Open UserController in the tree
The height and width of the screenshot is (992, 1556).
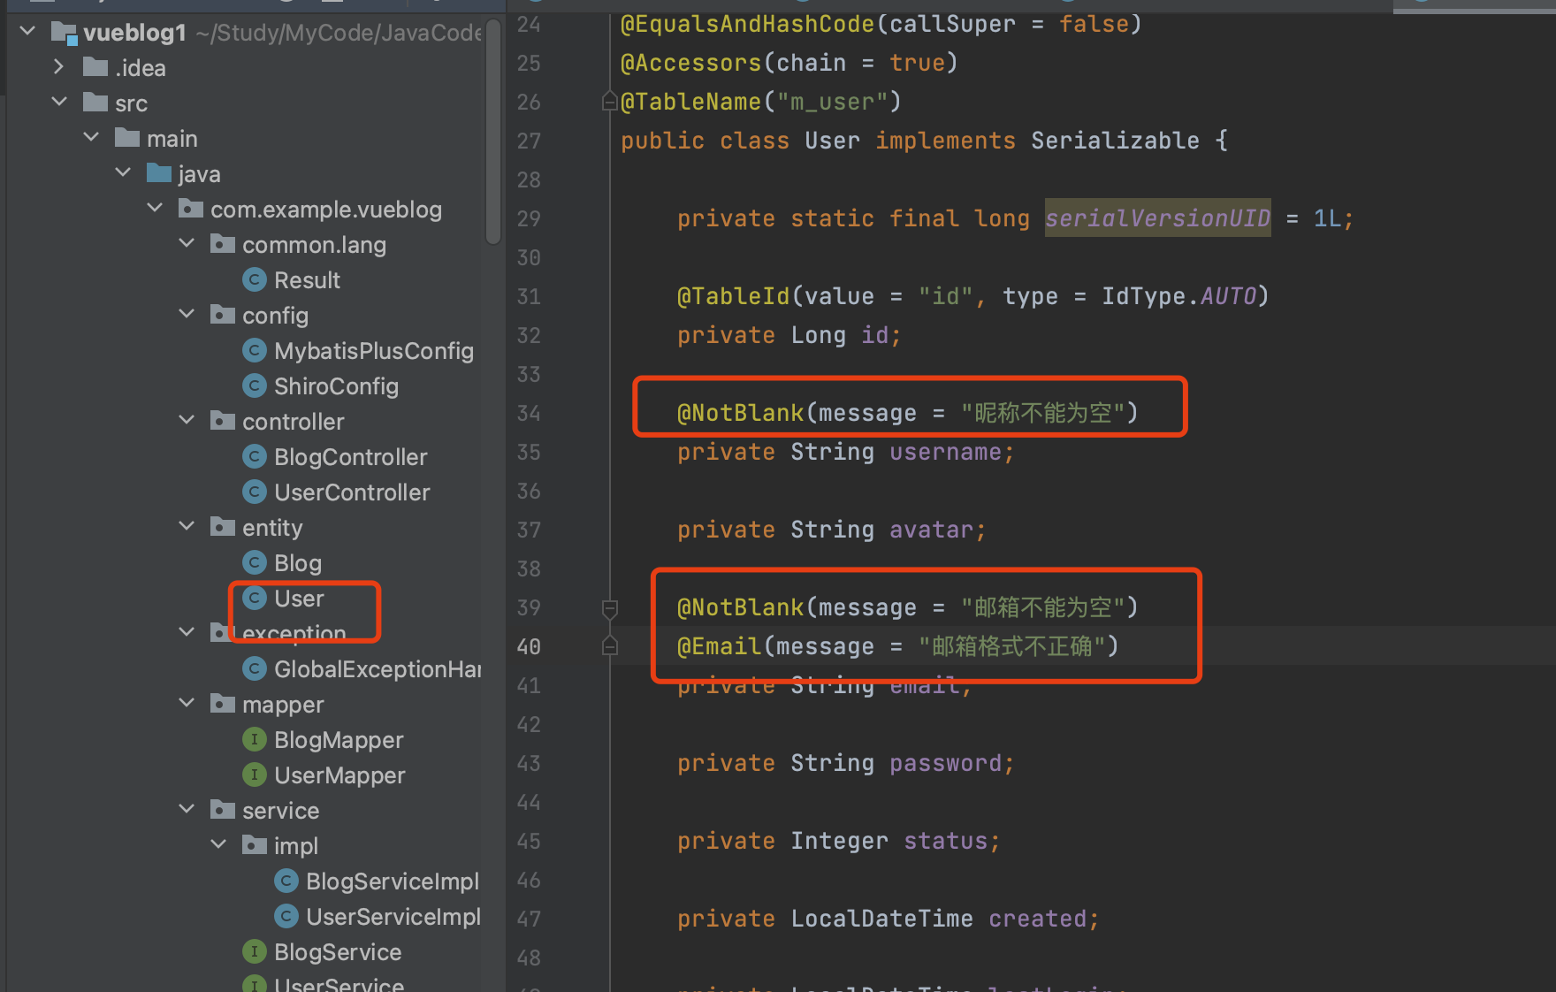pyautogui.click(x=352, y=492)
